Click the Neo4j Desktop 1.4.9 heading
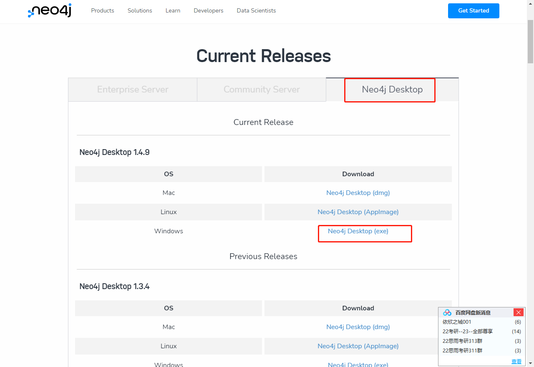This screenshot has width=534, height=367. pyautogui.click(x=114, y=152)
